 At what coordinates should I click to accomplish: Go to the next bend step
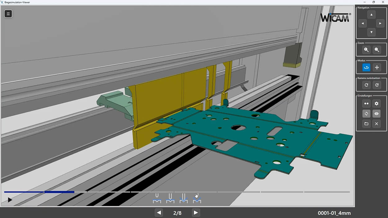pos(196,213)
